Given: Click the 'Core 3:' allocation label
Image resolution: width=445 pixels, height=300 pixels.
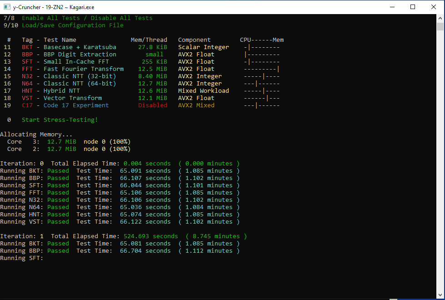Looking at the screenshot, I should click(x=24, y=142).
